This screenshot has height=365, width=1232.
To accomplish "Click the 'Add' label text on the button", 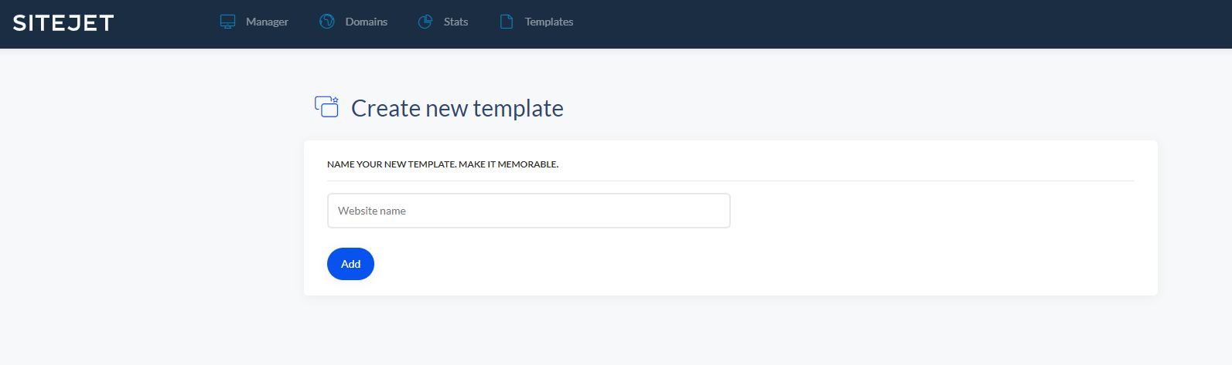I will pyautogui.click(x=350, y=264).
